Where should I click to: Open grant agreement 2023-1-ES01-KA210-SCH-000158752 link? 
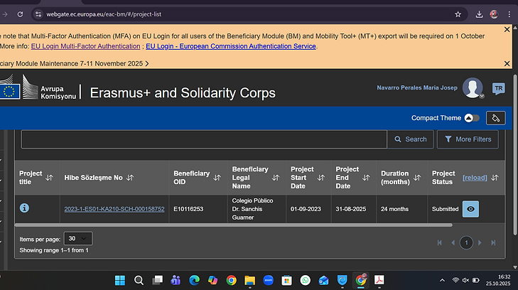point(114,209)
